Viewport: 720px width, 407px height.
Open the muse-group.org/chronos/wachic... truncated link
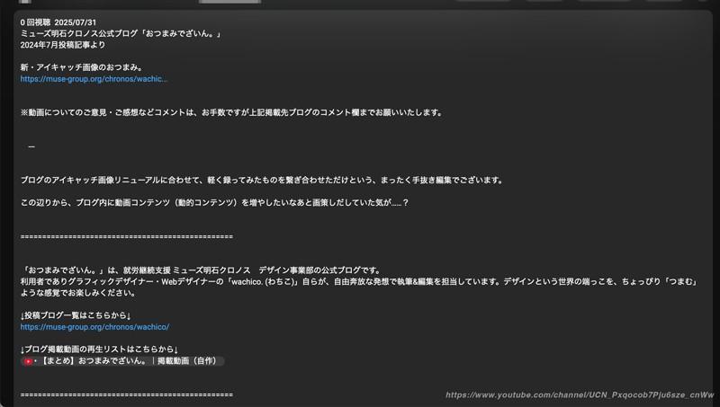point(94,79)
